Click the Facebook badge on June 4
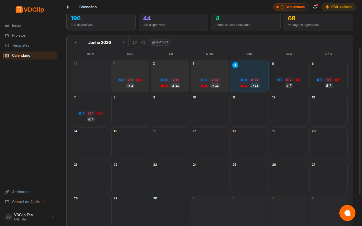362x226 pixels. (x=244, y=80)
